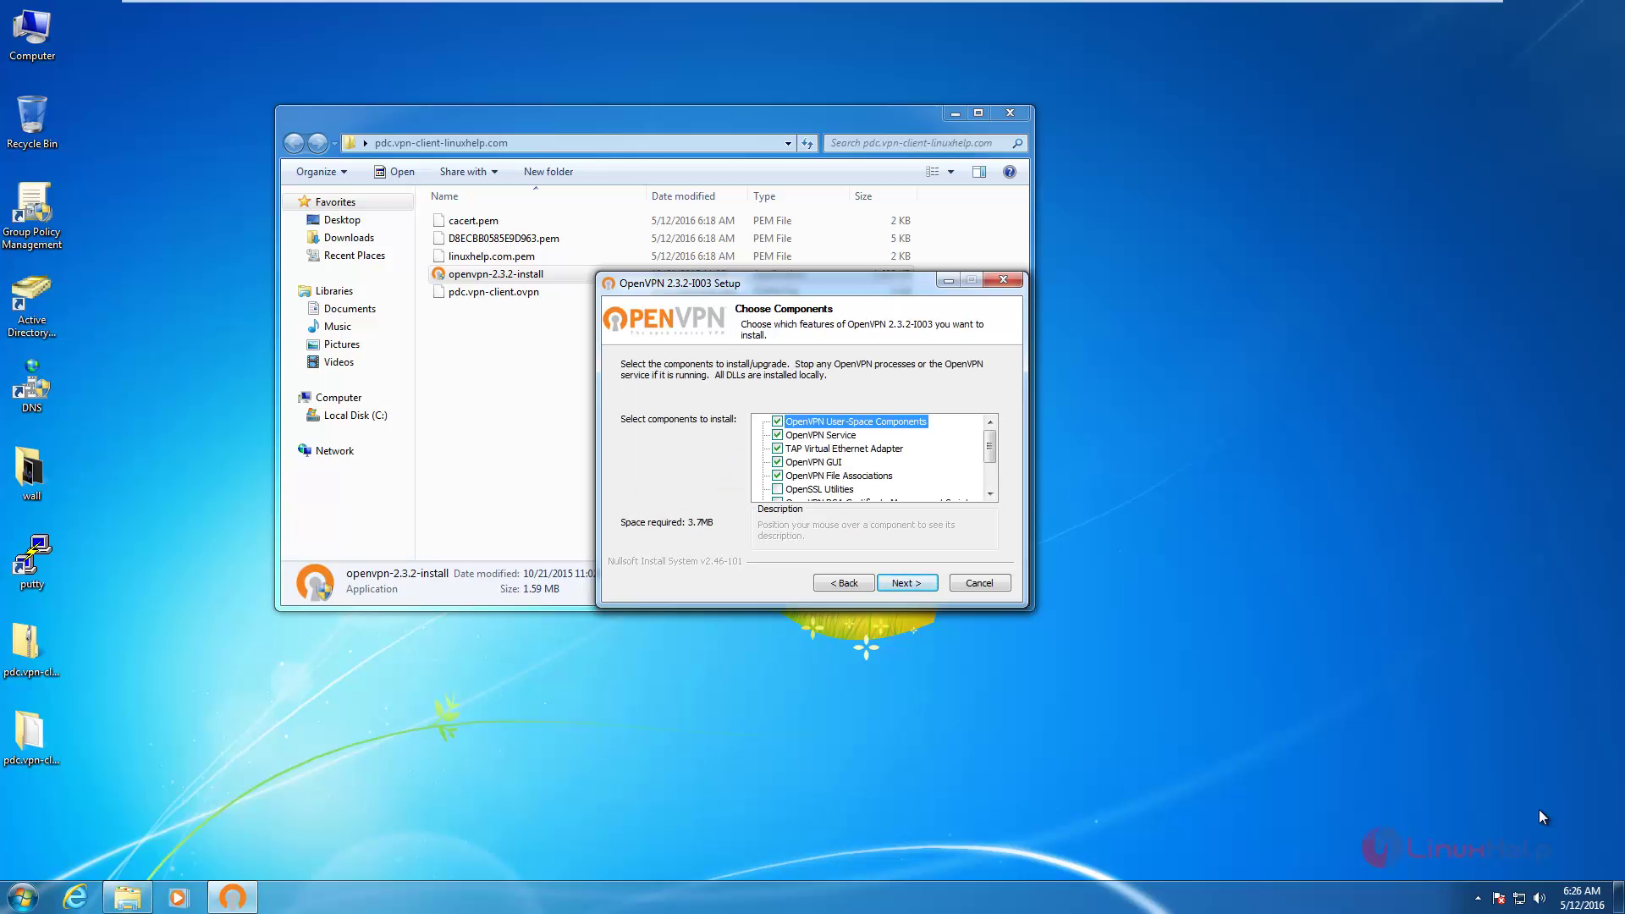This screenshot has width=1625, height=914.
Task: Select the openvpn-2.3.2-install file
Action: 496,274
